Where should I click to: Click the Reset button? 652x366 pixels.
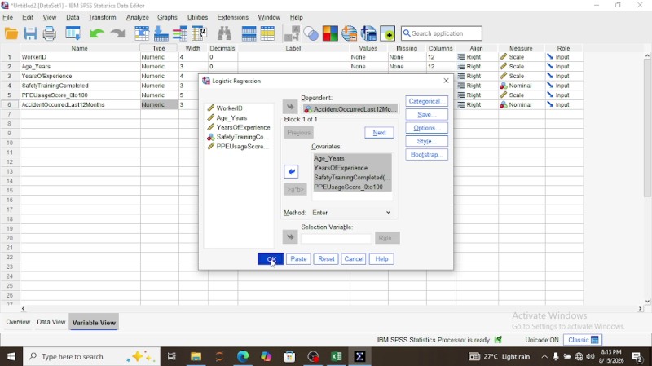click(326, 258)
